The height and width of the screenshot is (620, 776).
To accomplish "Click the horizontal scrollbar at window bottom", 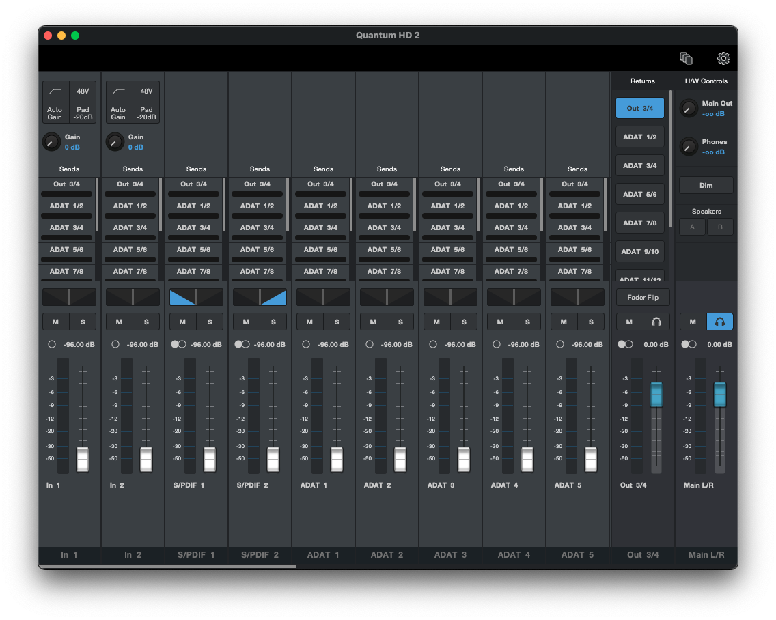I will (168, 567).
